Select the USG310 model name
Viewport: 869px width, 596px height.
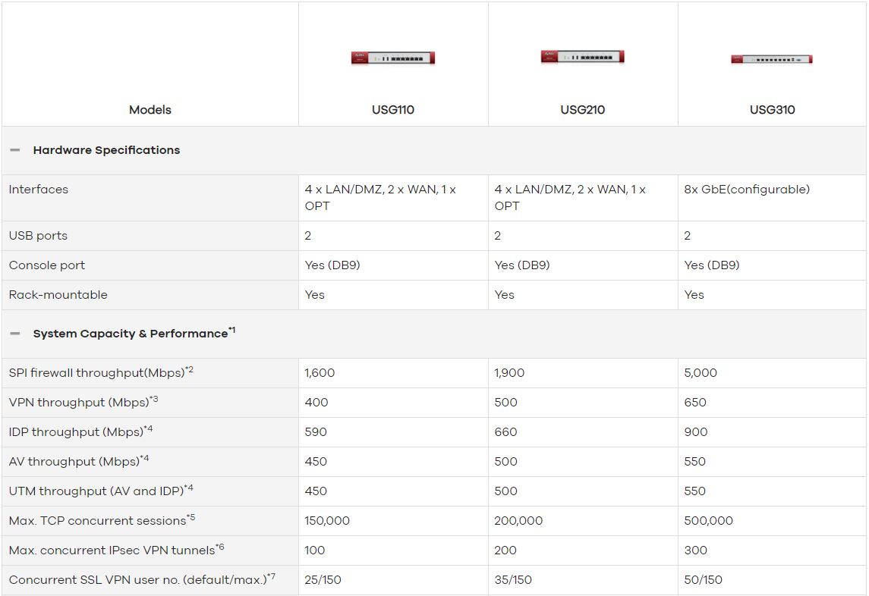(772, 110)
